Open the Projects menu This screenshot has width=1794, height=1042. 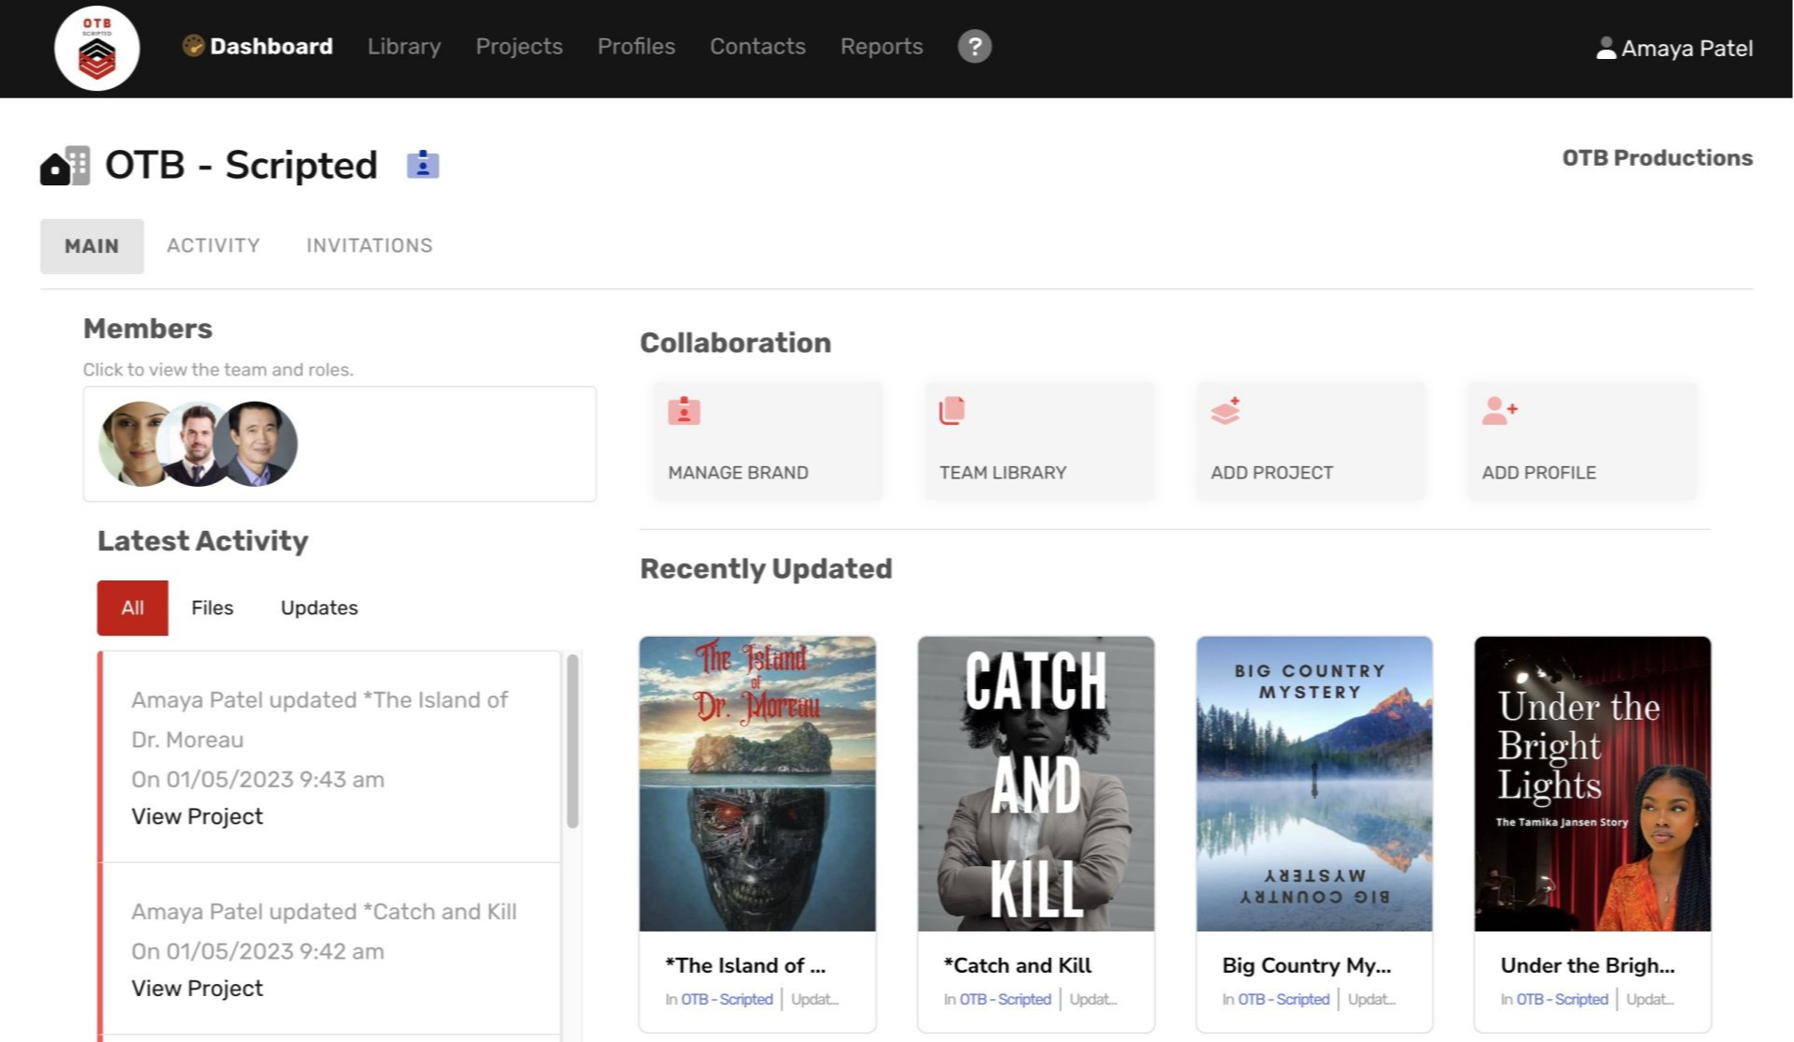click(x=519, y=46)
